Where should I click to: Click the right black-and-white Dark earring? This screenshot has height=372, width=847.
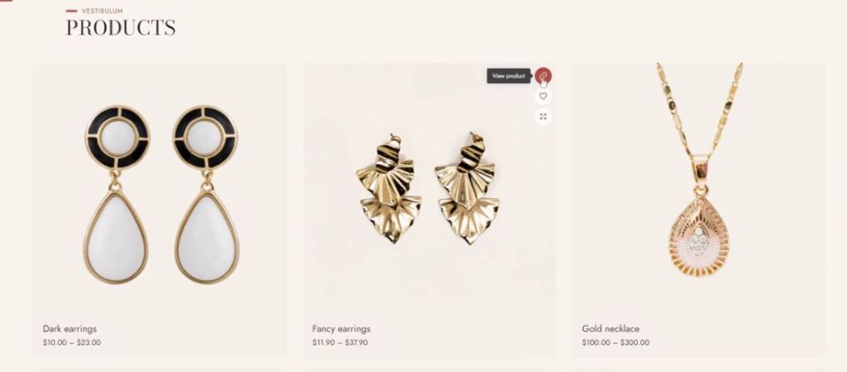click(x=206, y=193)
